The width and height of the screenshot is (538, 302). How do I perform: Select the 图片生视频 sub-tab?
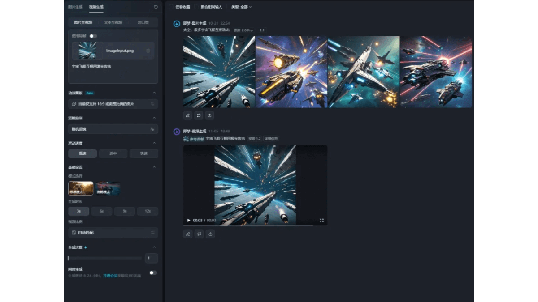pos(83,22)
